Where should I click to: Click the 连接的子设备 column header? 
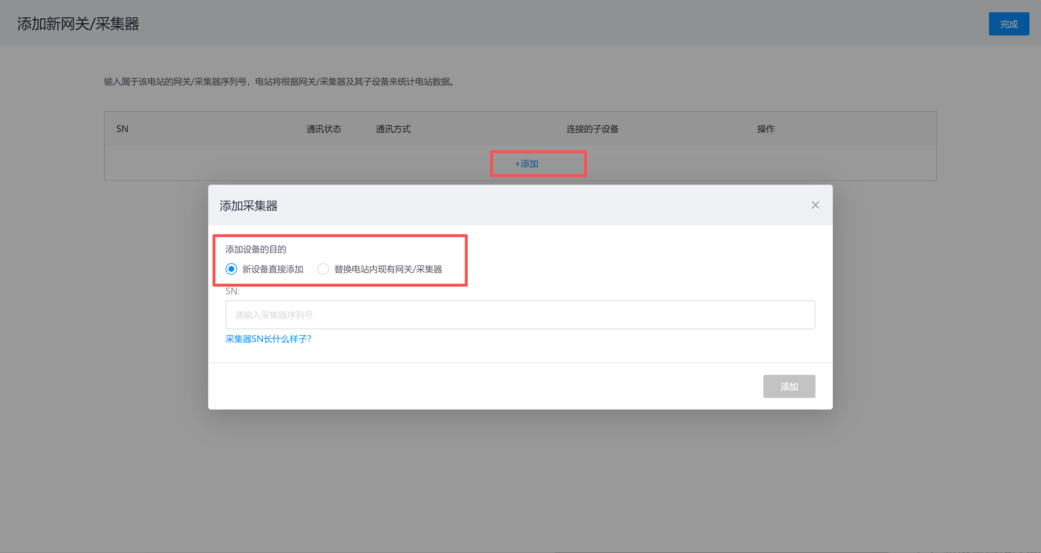[592, 129]
